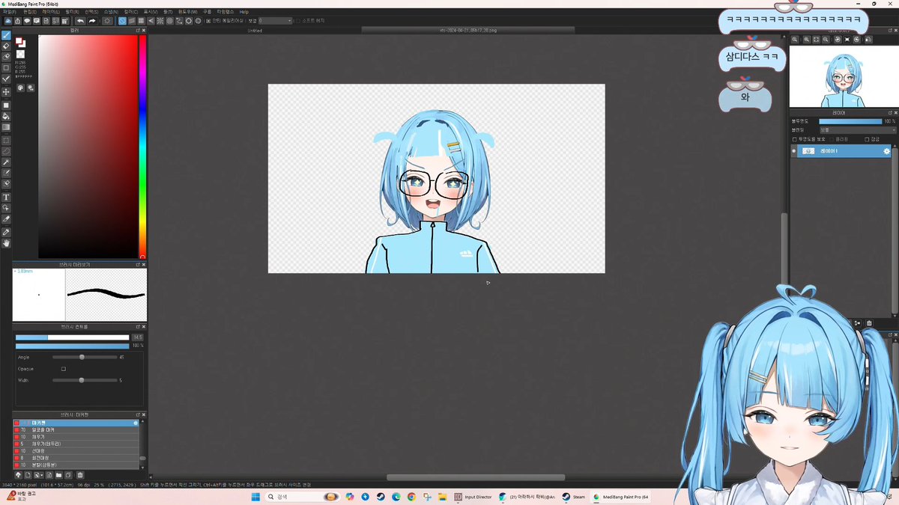The image size is (899, 505).
Task: Open settings gear on 레이어1 layer
Action: point(887,151)
